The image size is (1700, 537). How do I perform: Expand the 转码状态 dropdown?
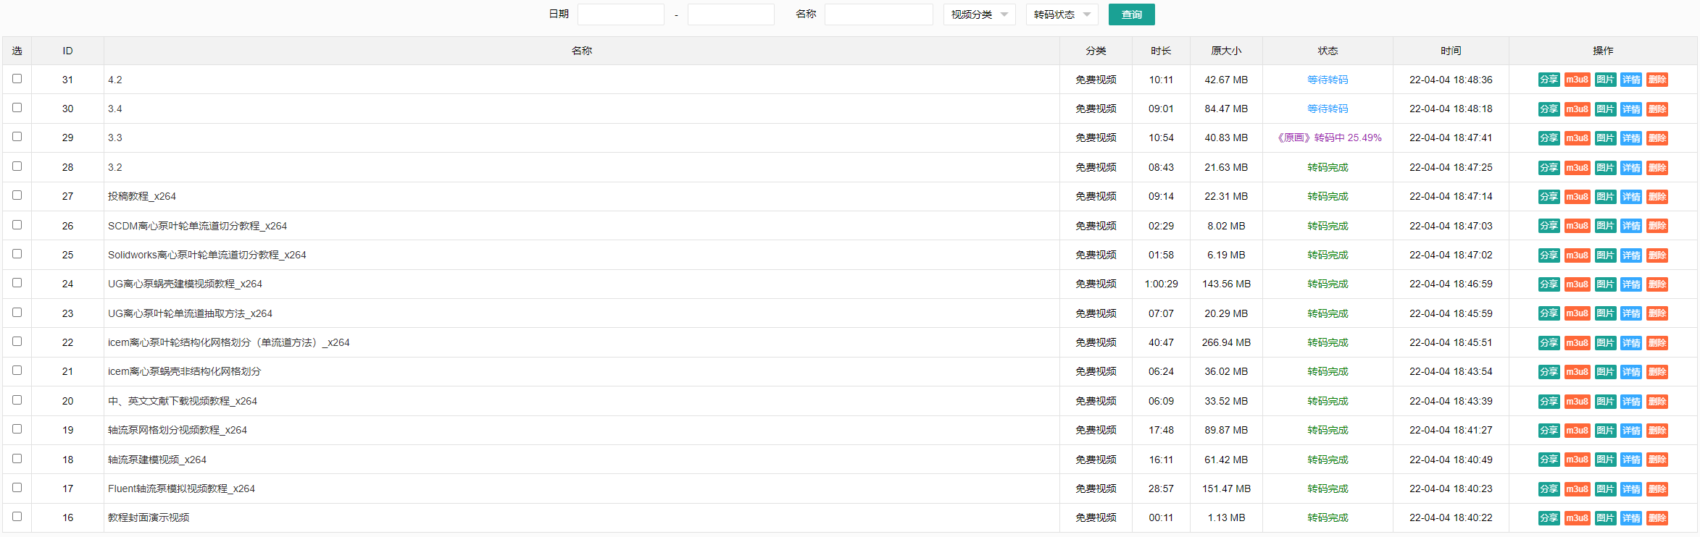[1062, 14]
